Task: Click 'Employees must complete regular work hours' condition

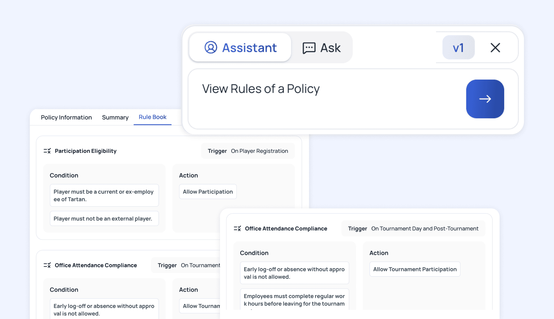Action: [x=294, y=300]
